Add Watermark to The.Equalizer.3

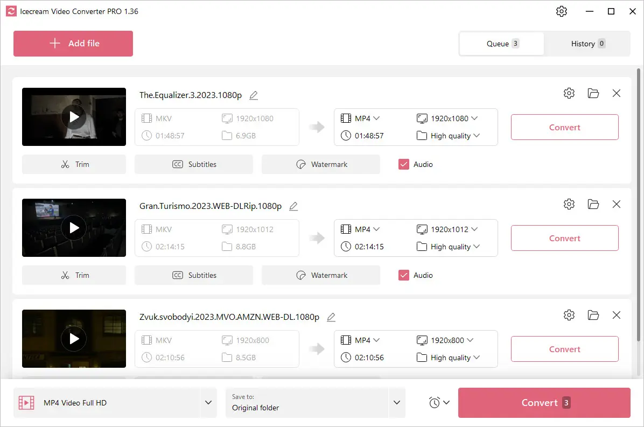(x=321, y=164)
